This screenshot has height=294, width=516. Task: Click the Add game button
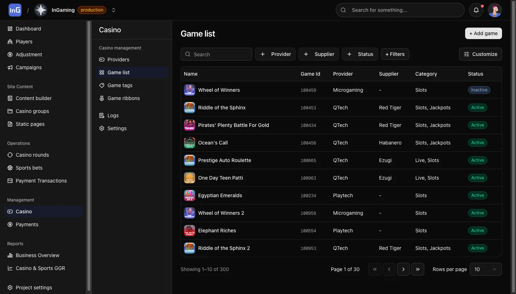pos(483,33)
